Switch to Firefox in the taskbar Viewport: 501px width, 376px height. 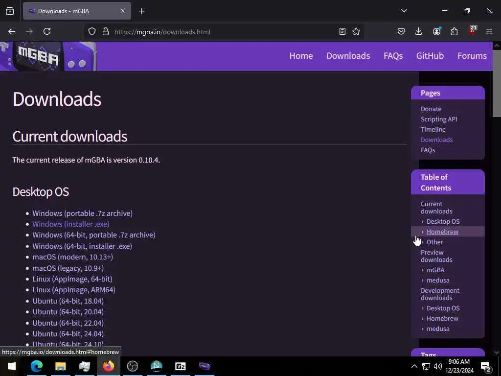coord(108,366)
